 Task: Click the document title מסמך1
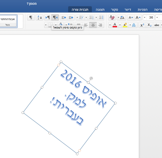(31, 4)
